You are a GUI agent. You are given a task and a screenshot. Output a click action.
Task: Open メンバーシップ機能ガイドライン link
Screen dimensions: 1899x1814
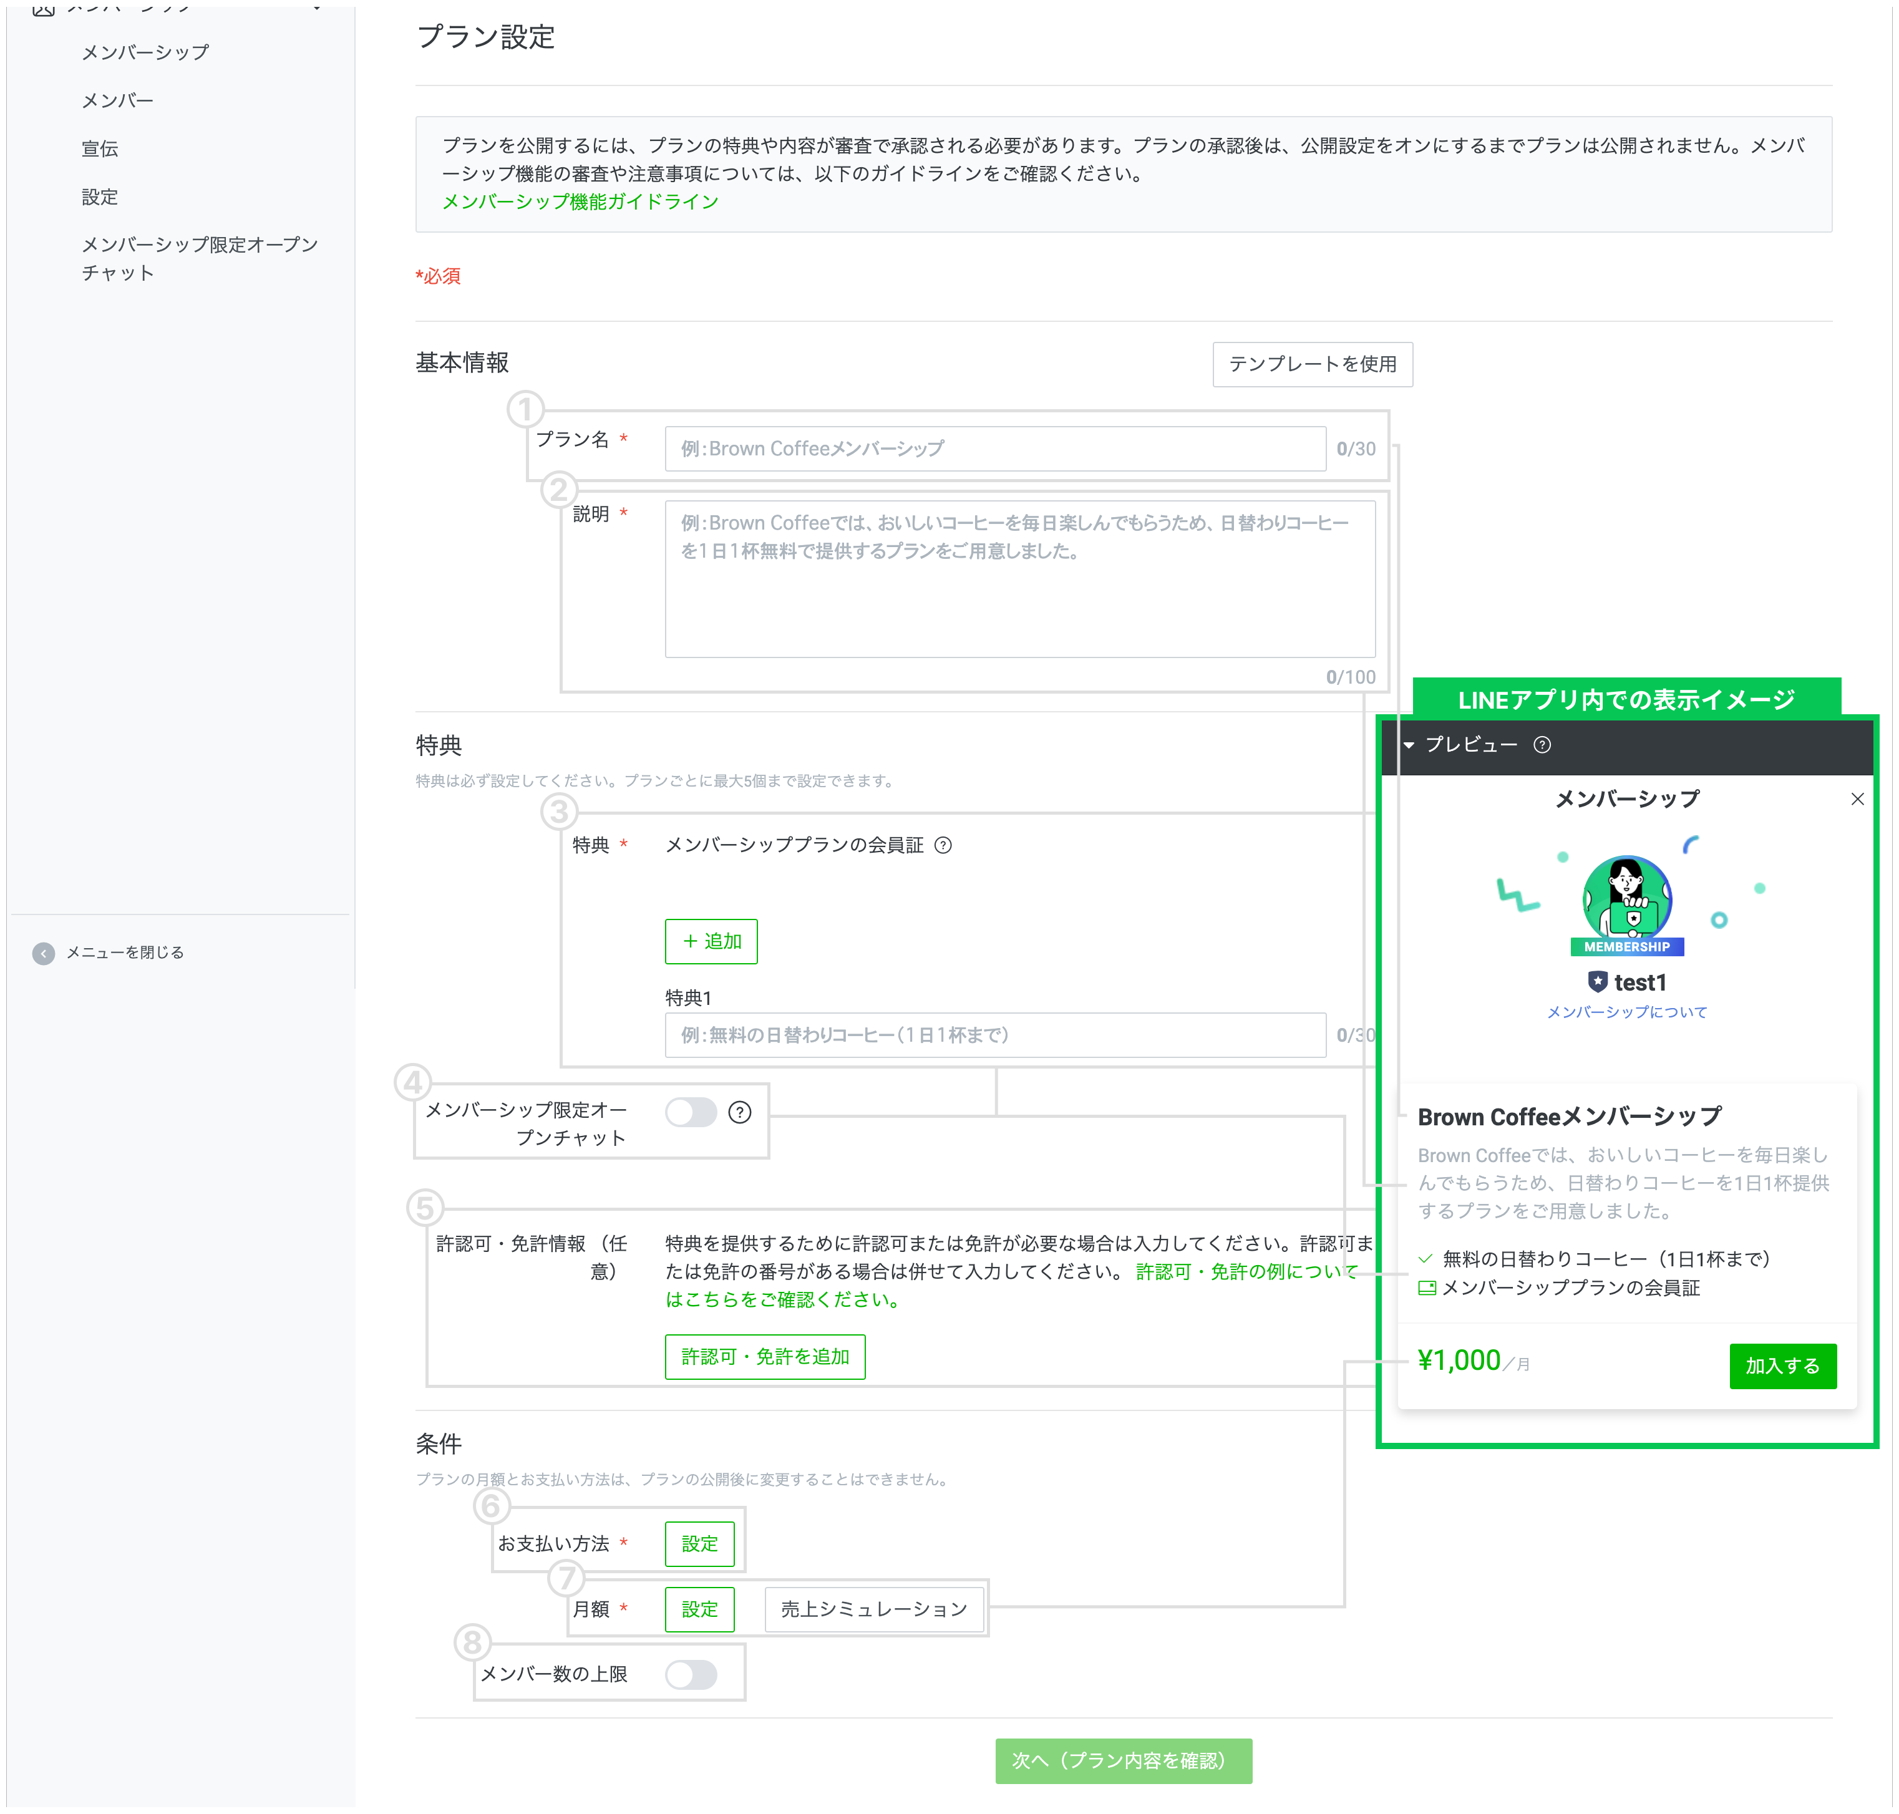coord(580,202)
